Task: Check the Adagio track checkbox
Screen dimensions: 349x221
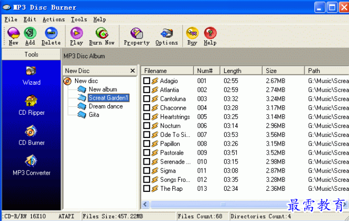Action: coord(147,81)
